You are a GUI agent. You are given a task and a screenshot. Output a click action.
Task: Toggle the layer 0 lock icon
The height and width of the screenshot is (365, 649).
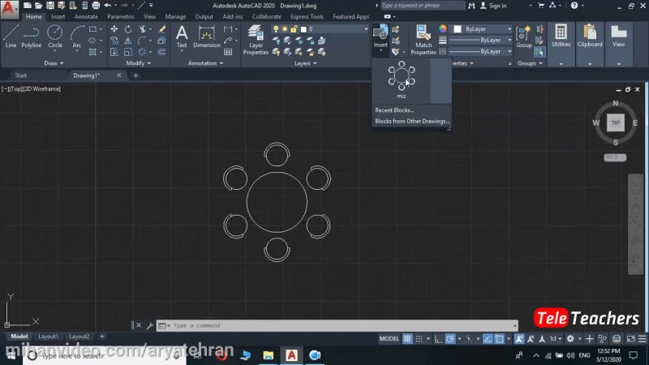[294, 29]
